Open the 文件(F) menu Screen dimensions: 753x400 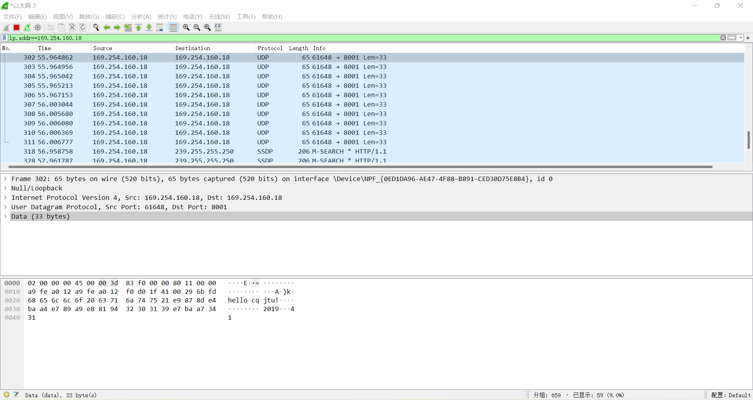click(x=13, y=17)
